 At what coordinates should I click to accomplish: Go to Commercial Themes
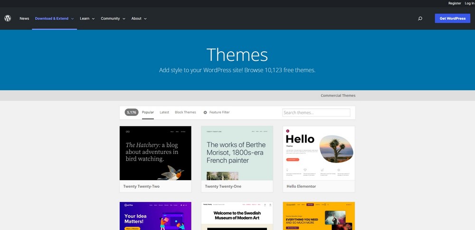tap(338, 96)
